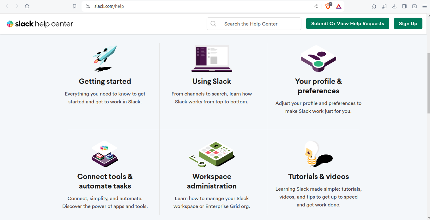Open Brave Shields lion icon
430x220 pixels.
tap(328, 6)
